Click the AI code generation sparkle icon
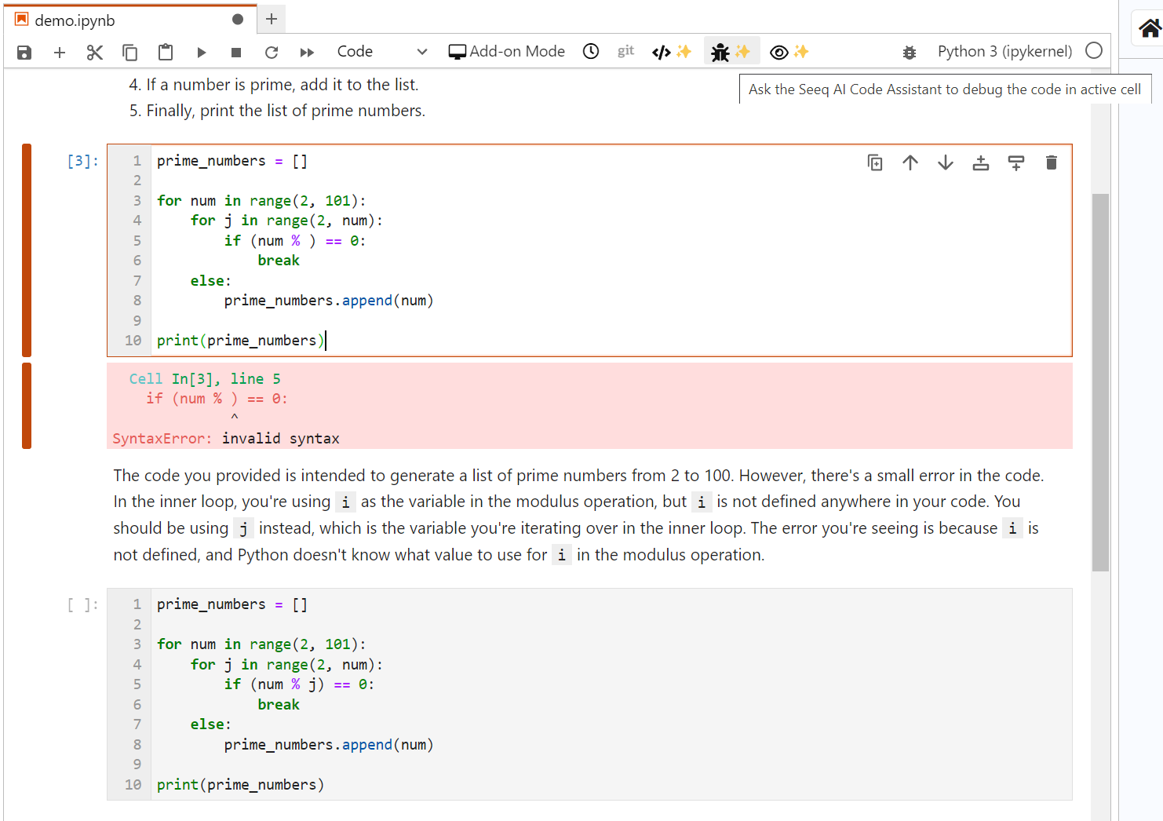Image resolution: width=1163 pixels, height=821 pixels. pyautogui.click(x=672, y=52)
